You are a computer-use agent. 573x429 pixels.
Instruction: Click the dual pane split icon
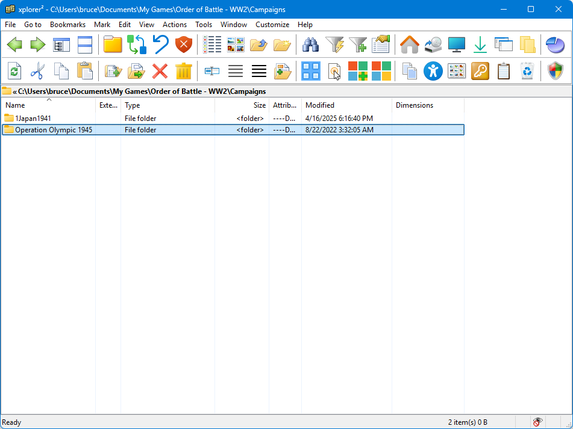coord(85,45)
